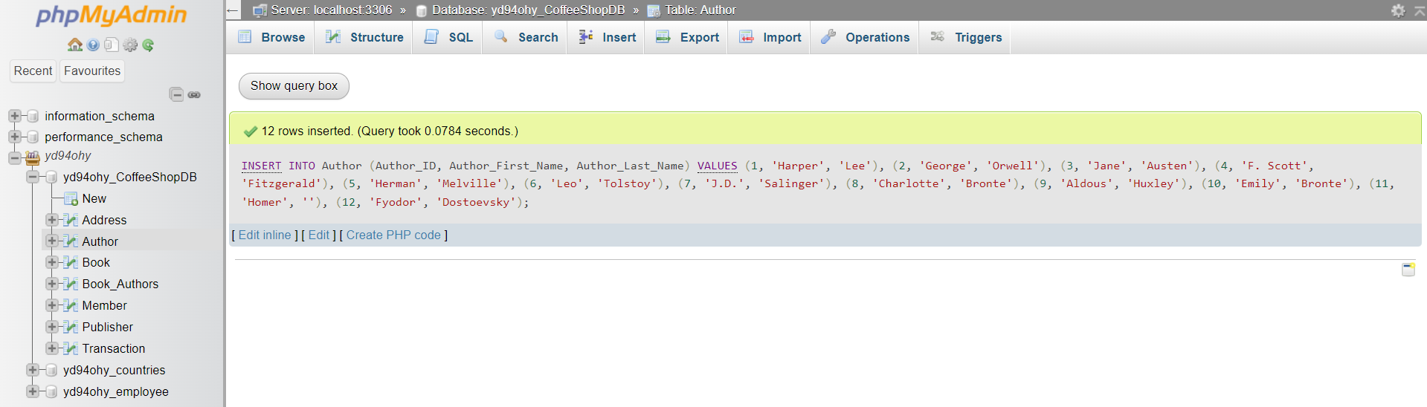Select the Publisher table in tree
Image resolution: width=1427 pixels, height=407 pixels.
pos(108,327)
